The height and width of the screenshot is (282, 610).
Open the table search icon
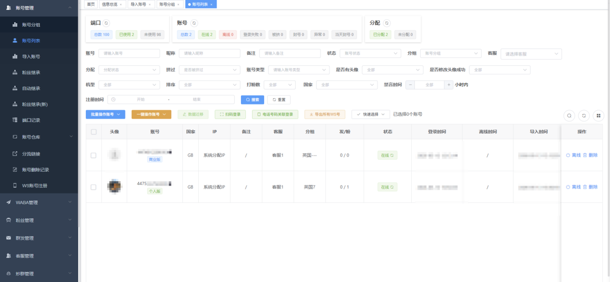click(x=569, y=115)
